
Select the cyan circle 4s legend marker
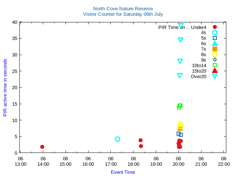215,33
